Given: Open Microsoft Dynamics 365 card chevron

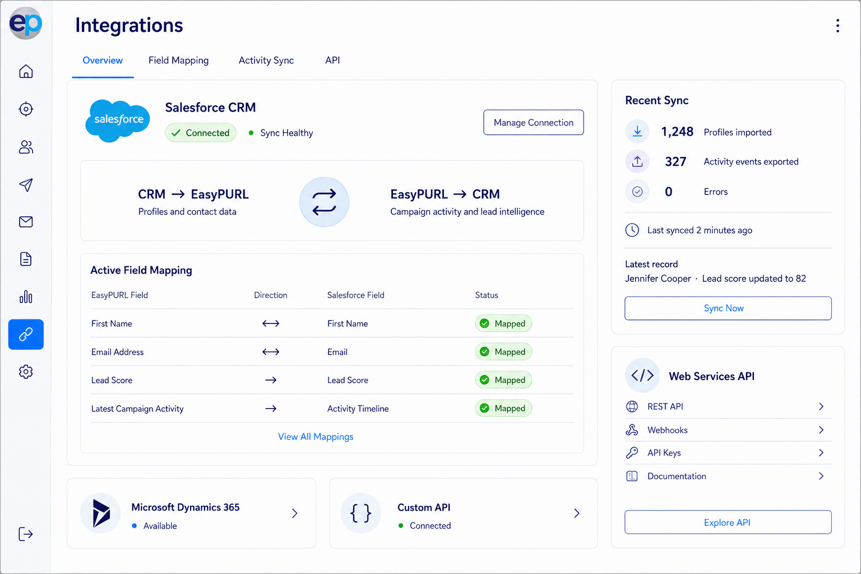Looking at the screenshot, I should 295,513.
